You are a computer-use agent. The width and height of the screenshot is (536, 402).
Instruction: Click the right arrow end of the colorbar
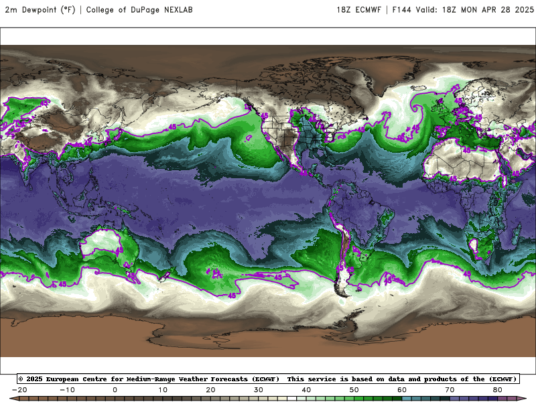522,399
